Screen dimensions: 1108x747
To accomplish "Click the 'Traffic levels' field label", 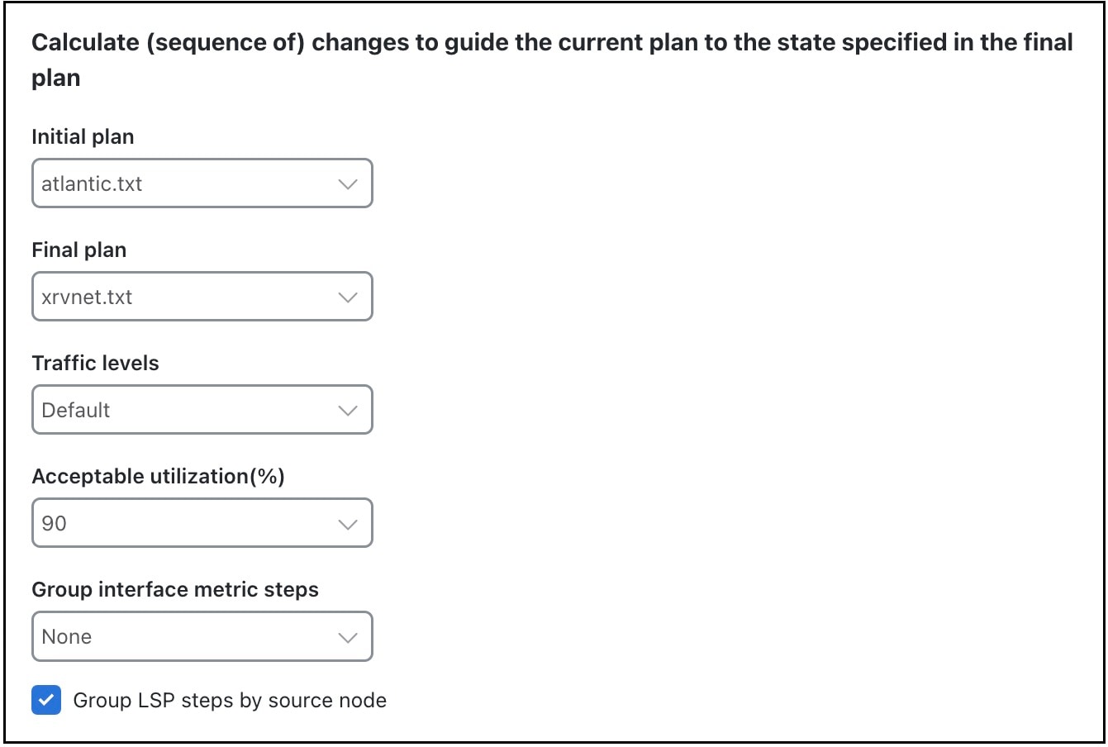I will (x=95, y=363).
